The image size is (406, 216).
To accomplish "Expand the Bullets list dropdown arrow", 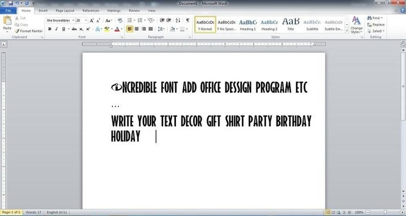I will (x=134, y=20).
